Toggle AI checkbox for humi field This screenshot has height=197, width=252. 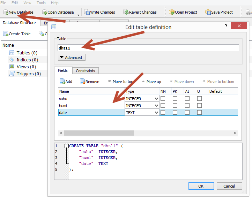point(187,106)
